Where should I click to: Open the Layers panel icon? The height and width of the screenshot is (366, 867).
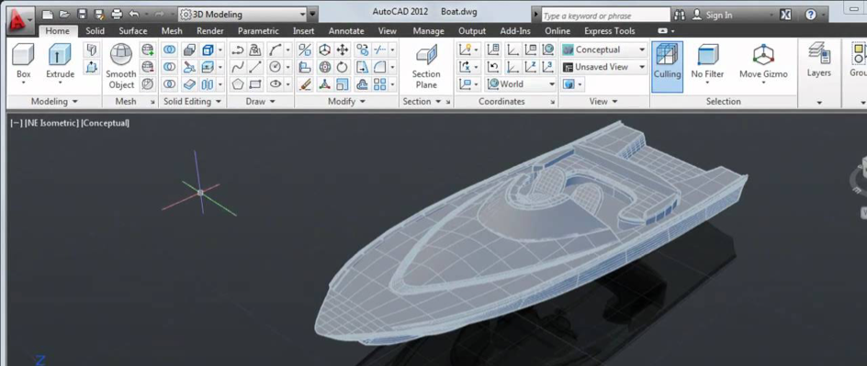[819, 61]
